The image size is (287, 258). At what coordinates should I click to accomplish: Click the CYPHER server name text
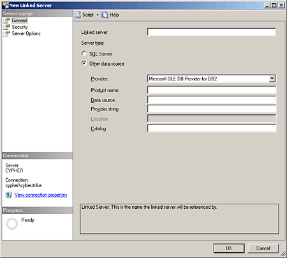[14, 171]
